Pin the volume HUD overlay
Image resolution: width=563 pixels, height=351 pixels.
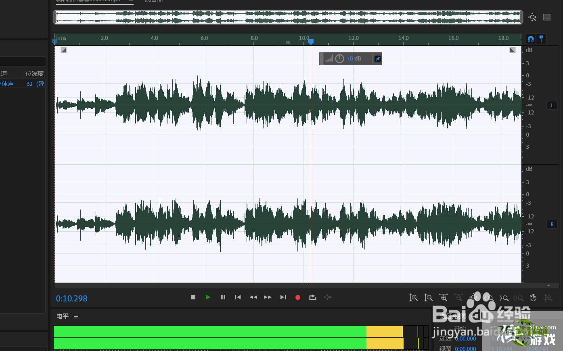click(x=377, y=59)
